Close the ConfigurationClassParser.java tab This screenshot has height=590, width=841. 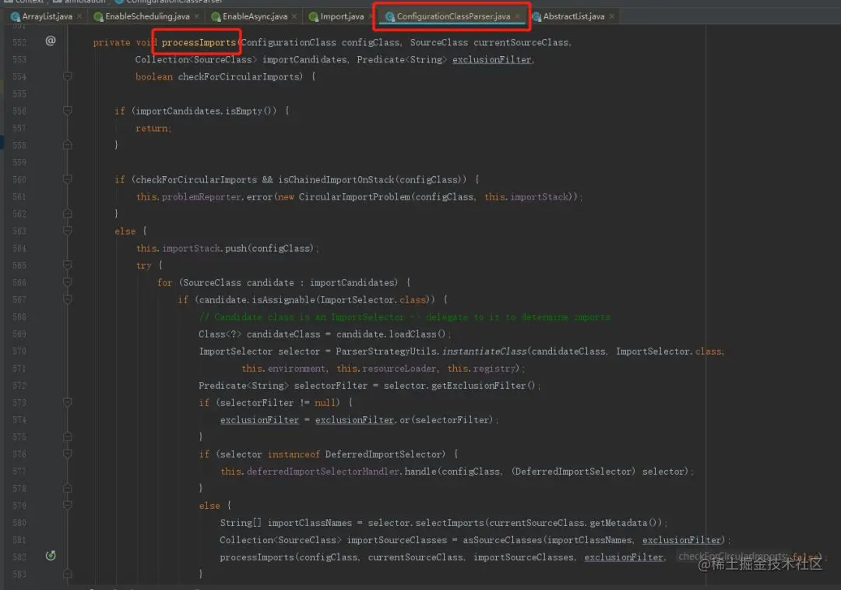(517, 16)
